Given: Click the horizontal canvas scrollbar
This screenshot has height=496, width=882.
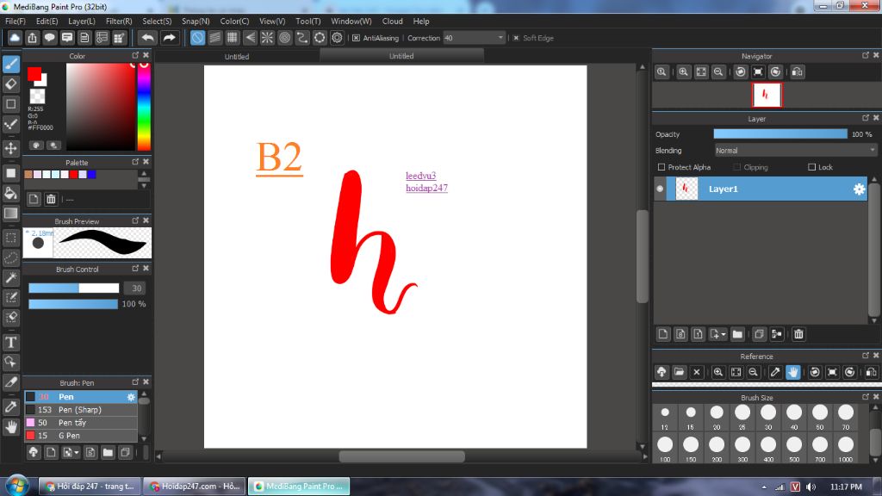Looking at the screenshot, I should pos(401,456).
